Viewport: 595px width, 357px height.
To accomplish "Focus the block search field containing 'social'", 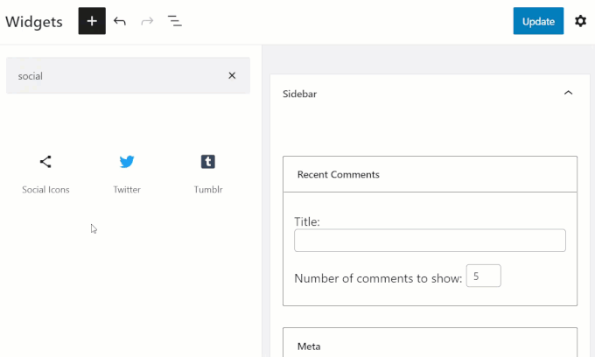I will 117,75.
